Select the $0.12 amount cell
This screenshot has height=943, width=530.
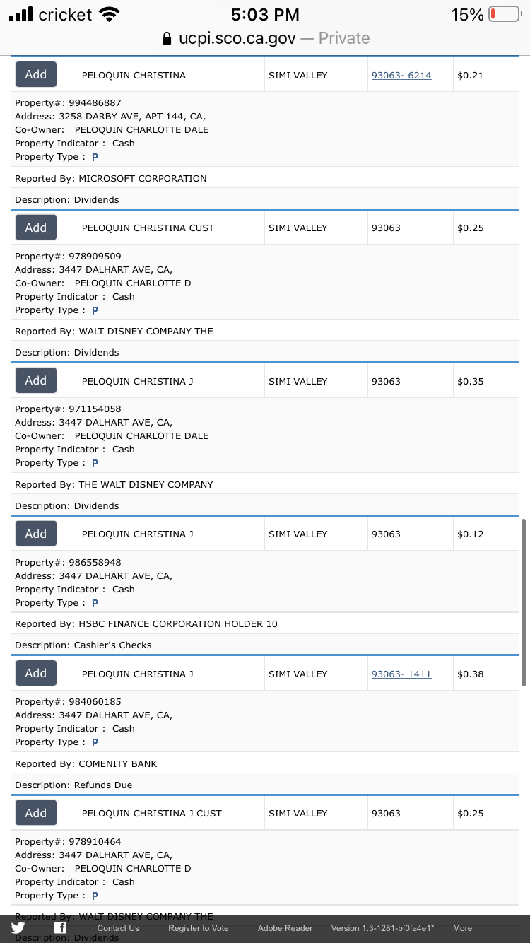click(486, 534)
